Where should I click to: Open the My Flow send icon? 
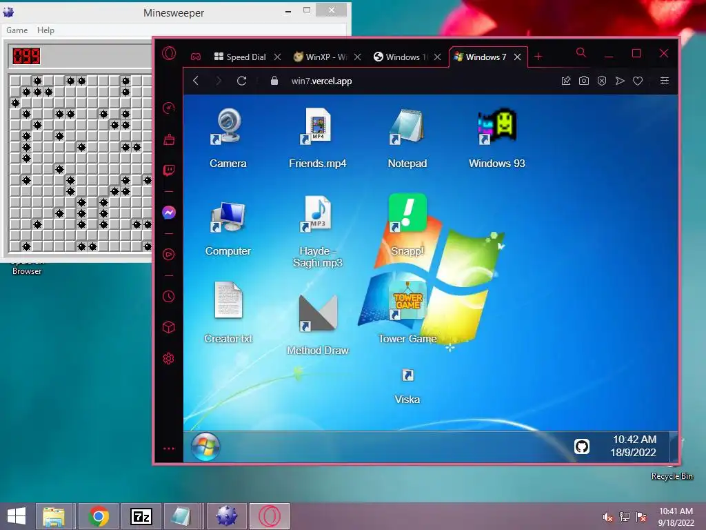point(620,81)
